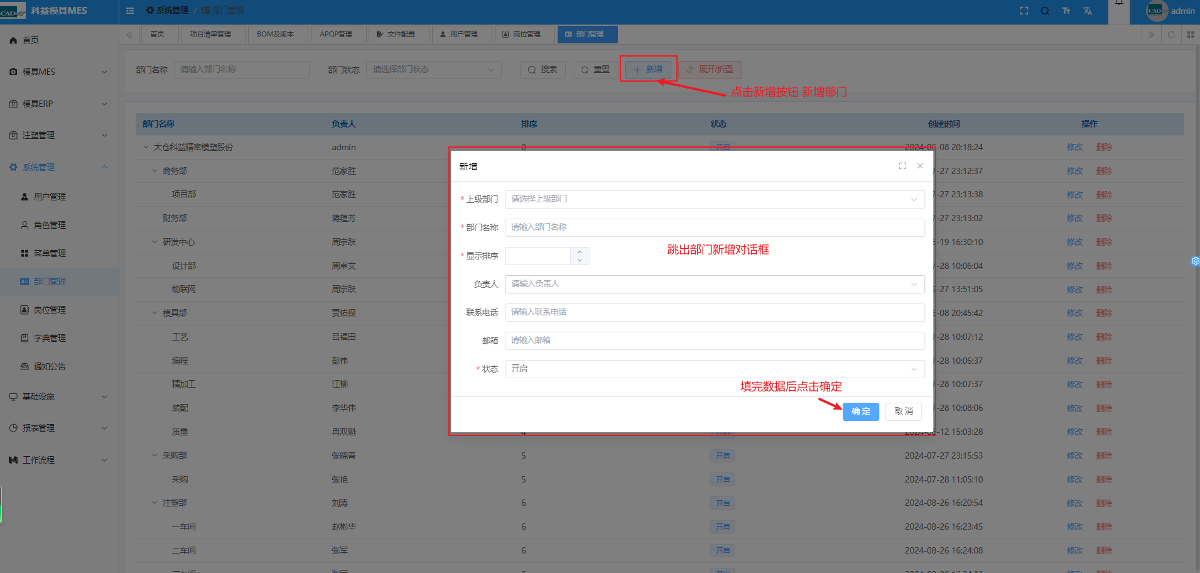Click the 搜索 button
The height and width of the screenshot is (573, 1200).
543,70
